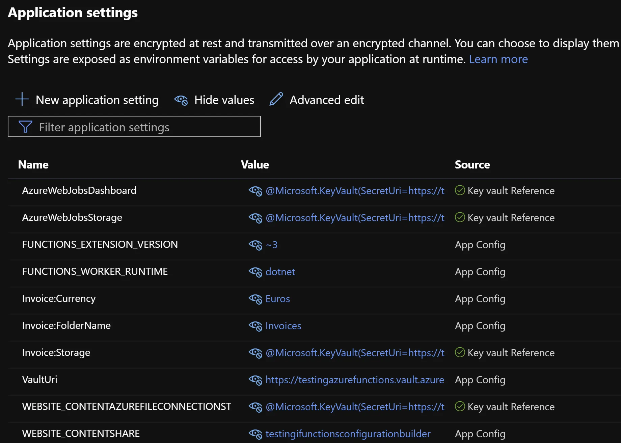Click the Key vault checkmark on Invoice:Storage row
This screenshot has height=443, width=621.
460,353
